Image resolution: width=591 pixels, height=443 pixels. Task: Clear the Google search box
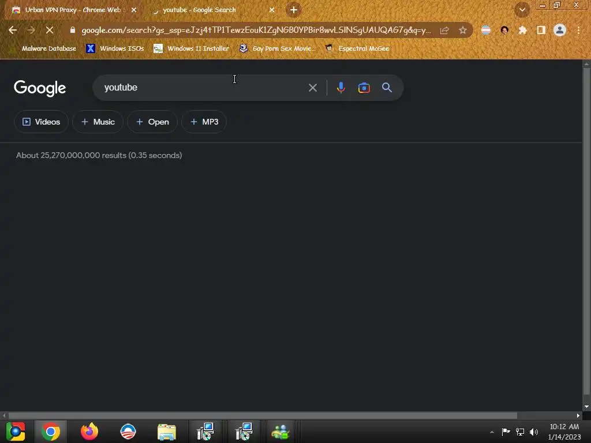pyautogui.click(x=312, y=88)
